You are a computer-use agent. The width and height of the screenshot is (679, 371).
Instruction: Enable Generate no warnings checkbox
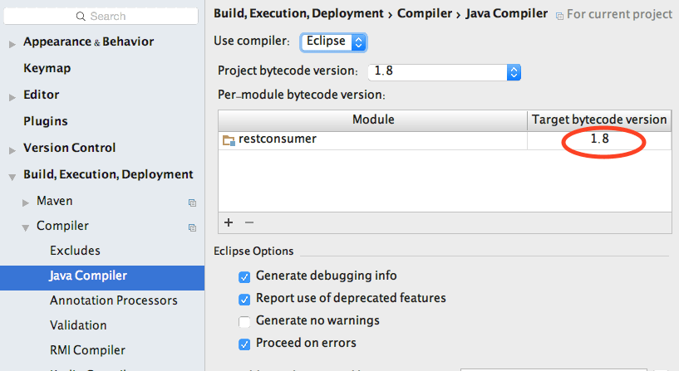pyautogui.click(x=244, y=322)
